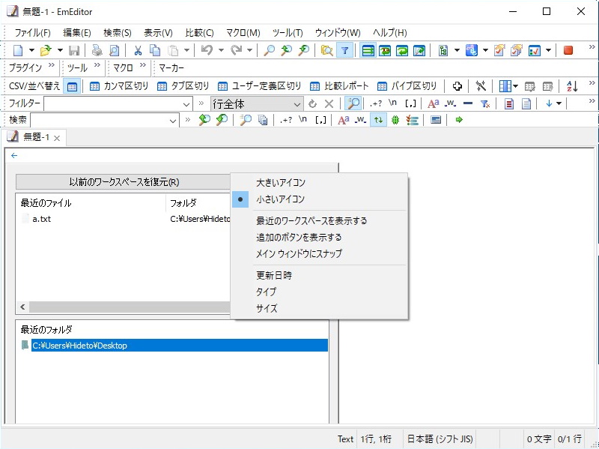Click 日本語 (シフト JIS) in status bar
Image resolution: width=599 pixels, height=449 pixels.
tap(440, 439)
